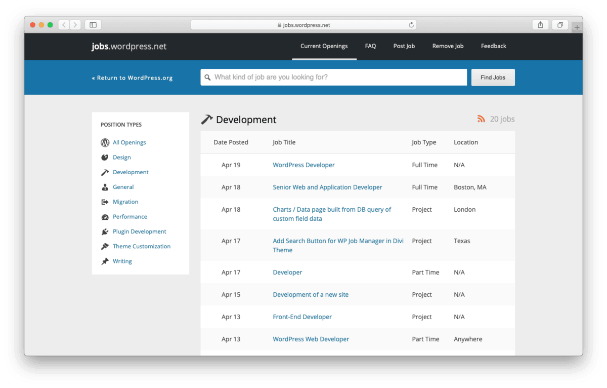Click the Location column header
Image resolution: width=607 pixels, height=388 pixels.
pyautogui.click(x=466, y=142)
